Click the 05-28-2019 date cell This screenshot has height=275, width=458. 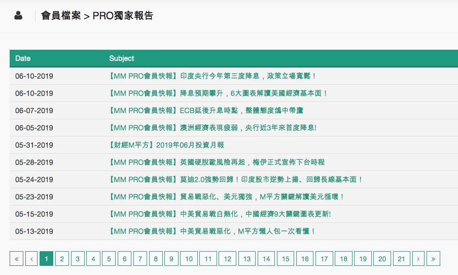[34, 162]
